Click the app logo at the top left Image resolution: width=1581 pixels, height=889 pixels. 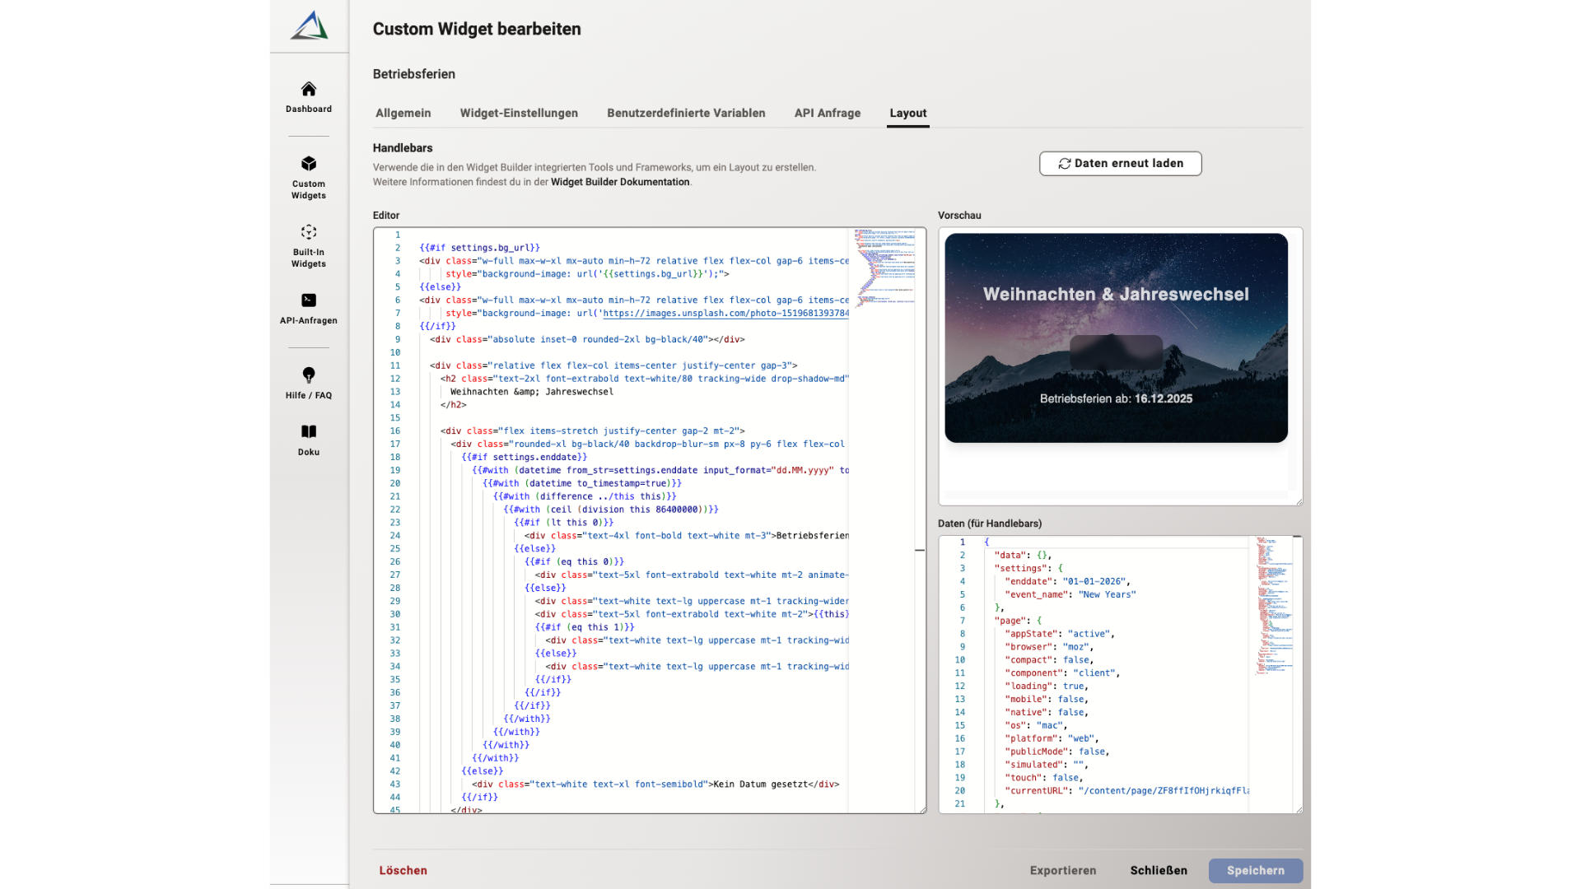pyautogui.click(x=309, y=26)
